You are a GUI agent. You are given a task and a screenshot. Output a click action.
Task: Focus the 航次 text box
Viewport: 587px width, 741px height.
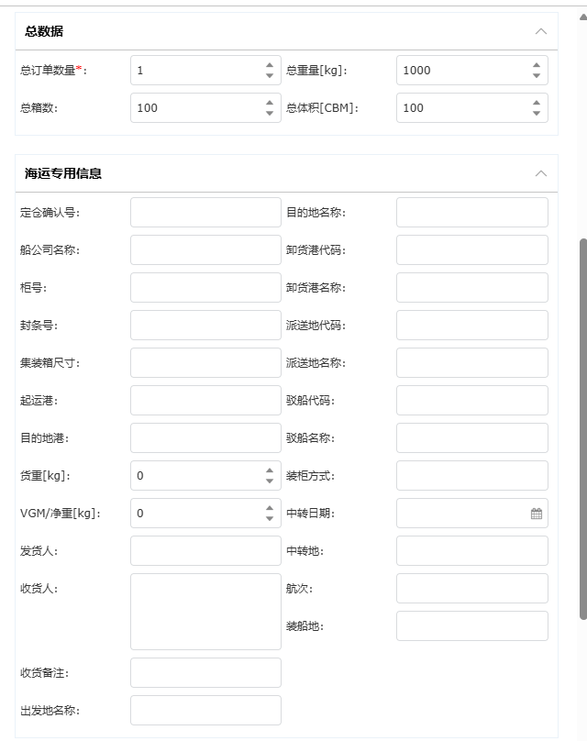471,588
